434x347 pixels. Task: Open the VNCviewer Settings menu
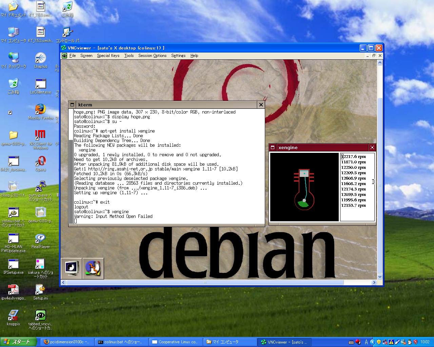[x=178, y=56]
